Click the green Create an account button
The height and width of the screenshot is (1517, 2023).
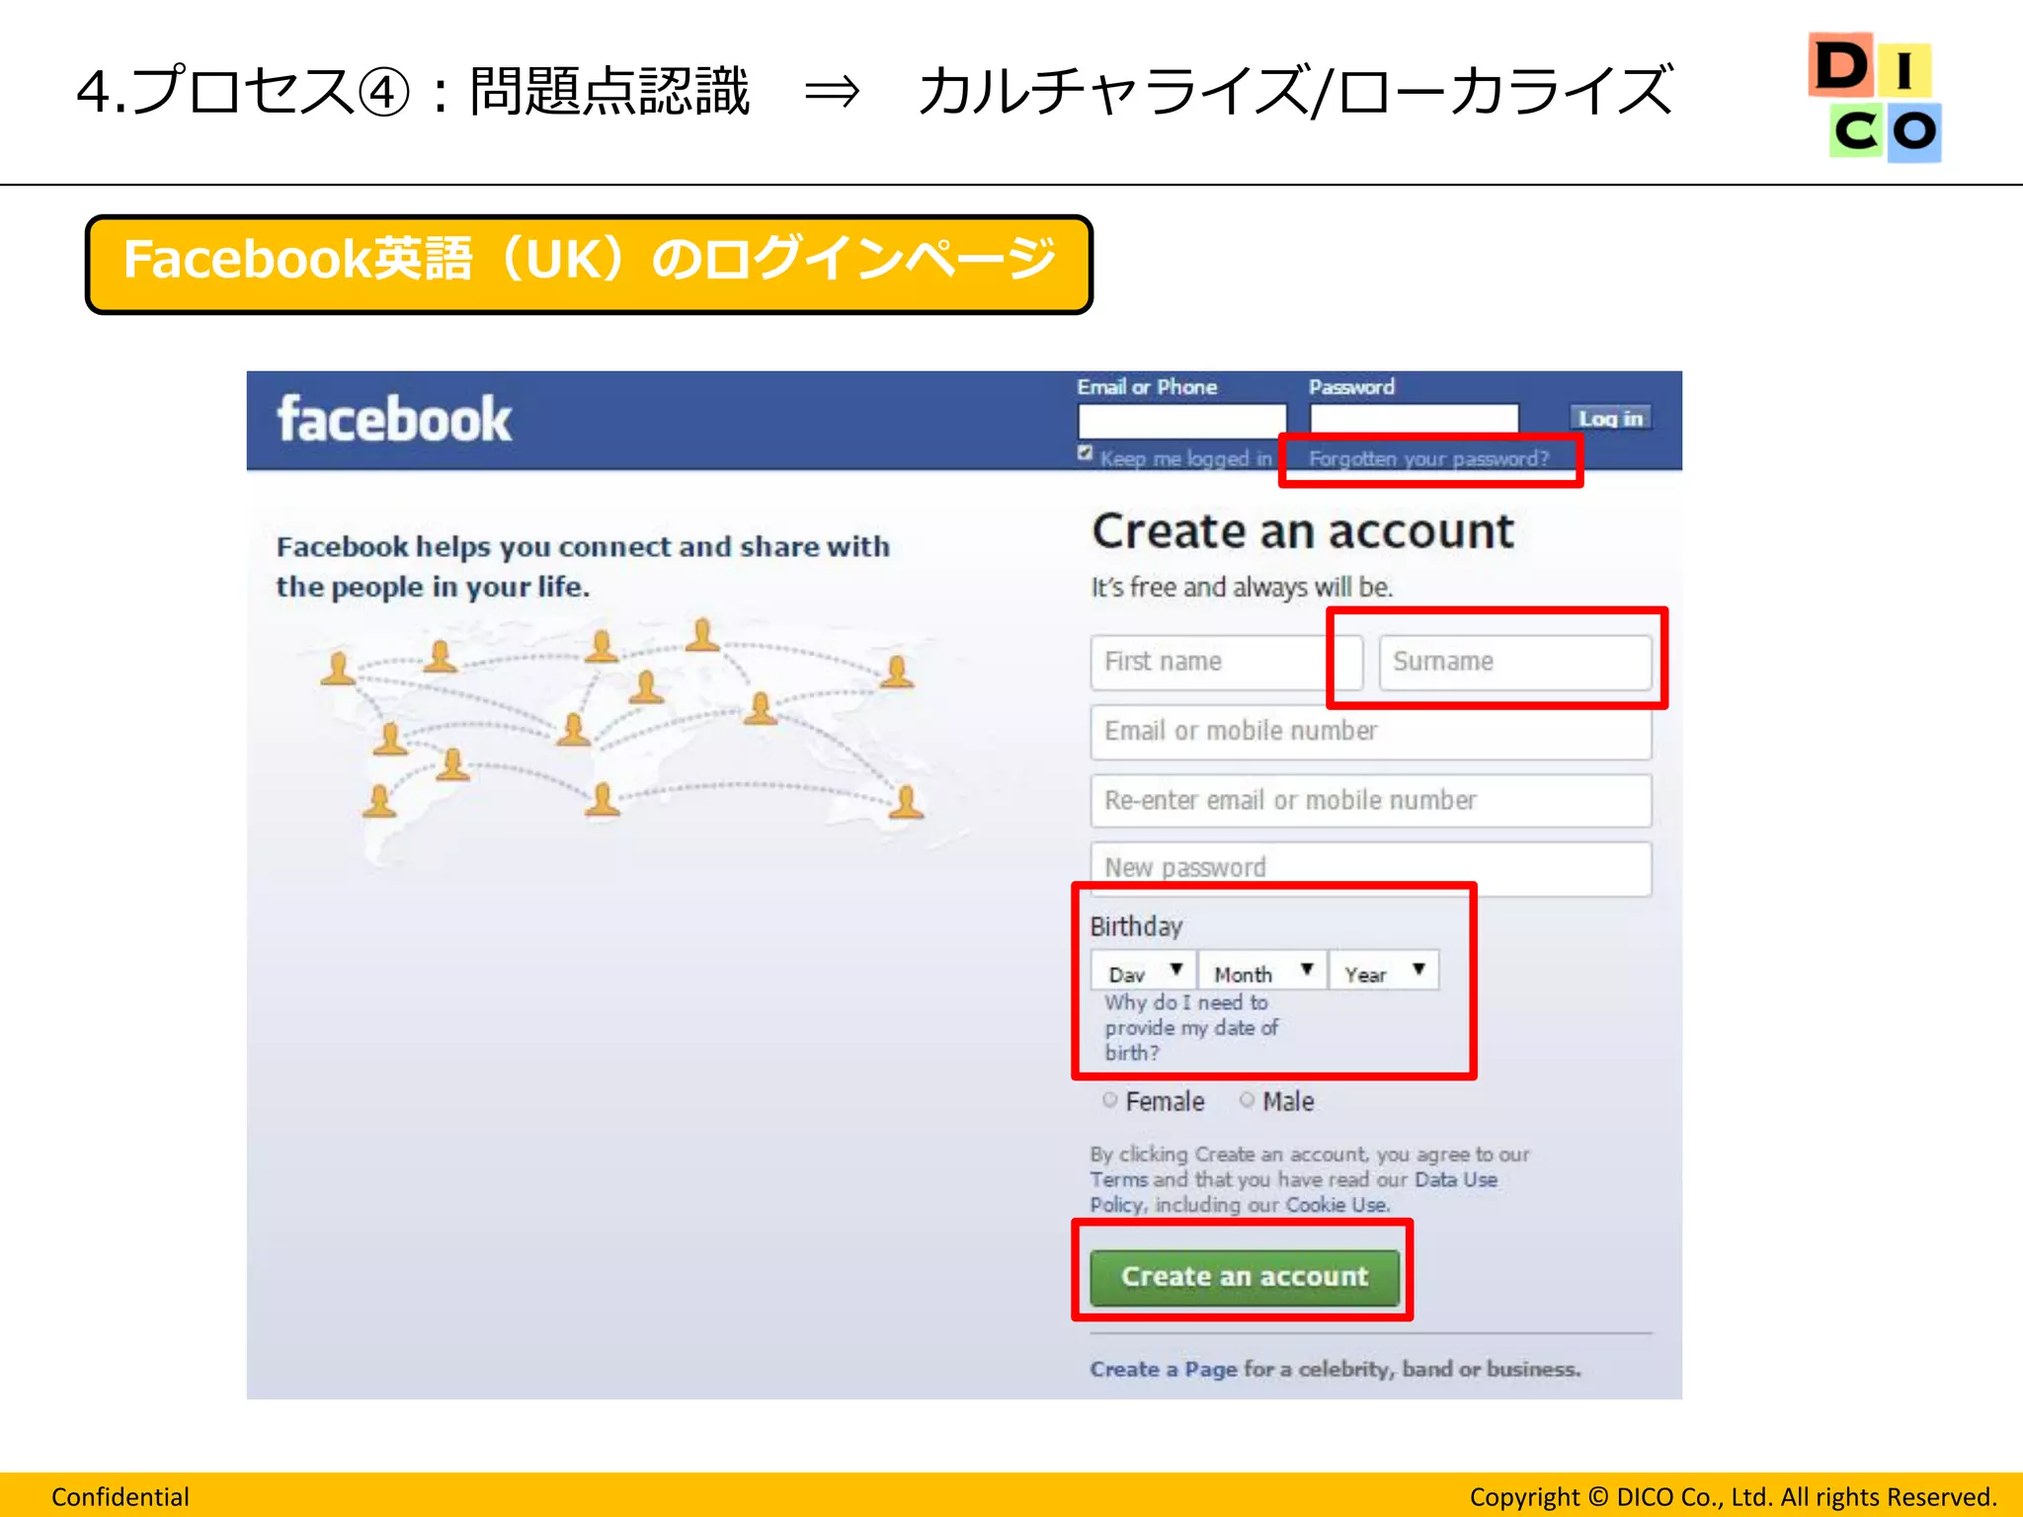click(x=1245, y=1277)
